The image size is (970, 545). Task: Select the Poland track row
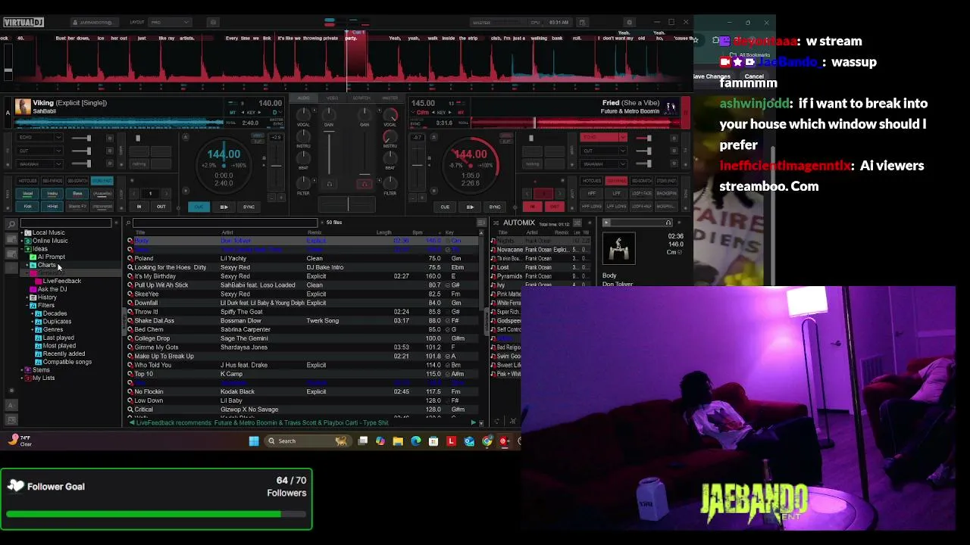[305, 258]
